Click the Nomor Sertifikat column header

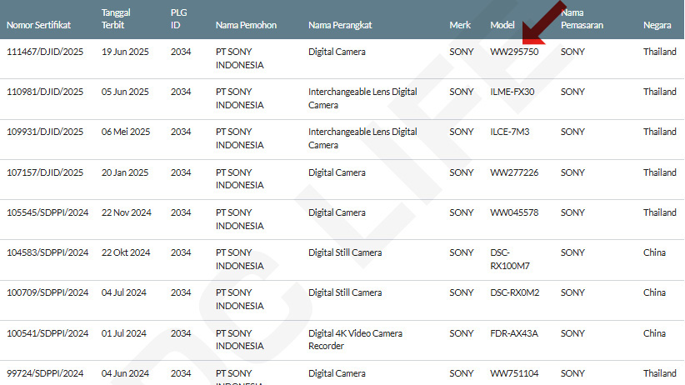click(x=38, y=25)
